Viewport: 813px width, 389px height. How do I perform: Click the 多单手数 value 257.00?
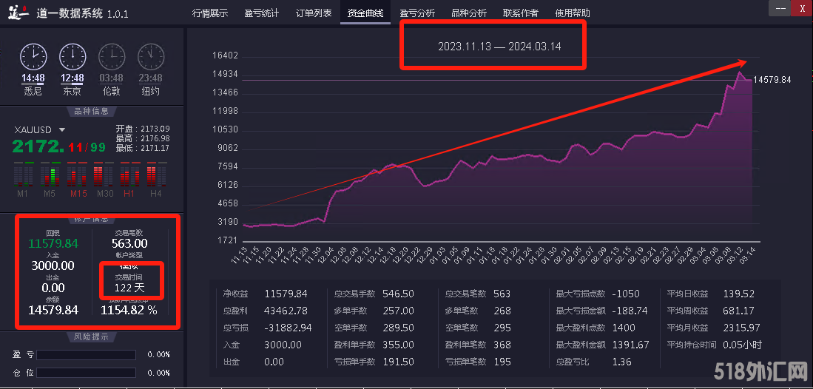(x=398, y=311)
